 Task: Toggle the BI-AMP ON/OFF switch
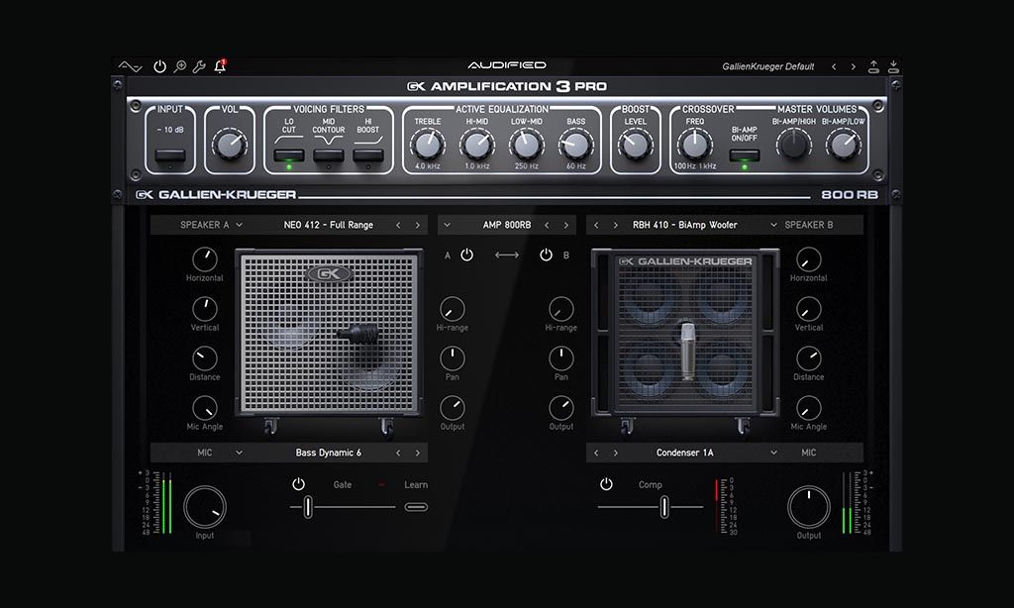[745, 155]
